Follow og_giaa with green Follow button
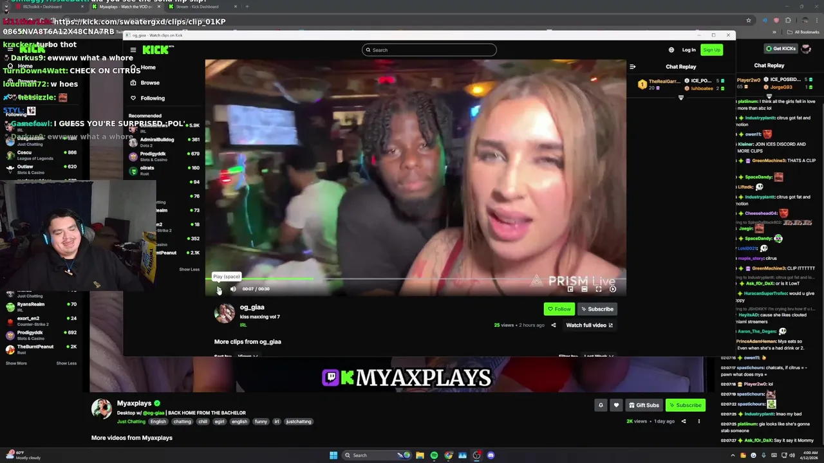Image resolution: width=824 pixels, height=463 pixels. [559, 309]
